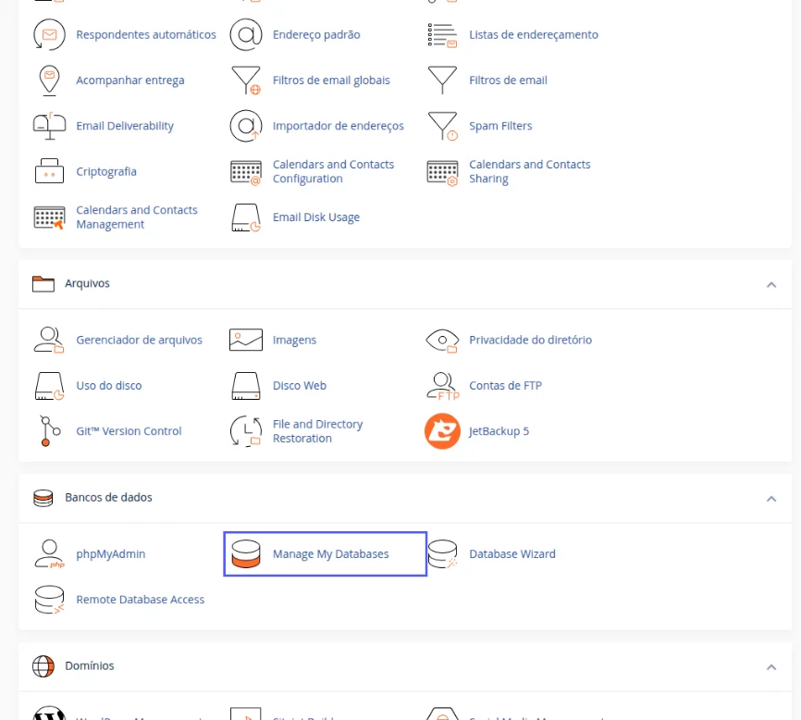This screenshot has height=720, width=801.
Task: Go to Filtros de email globais
Action: (x=331, y=81)
